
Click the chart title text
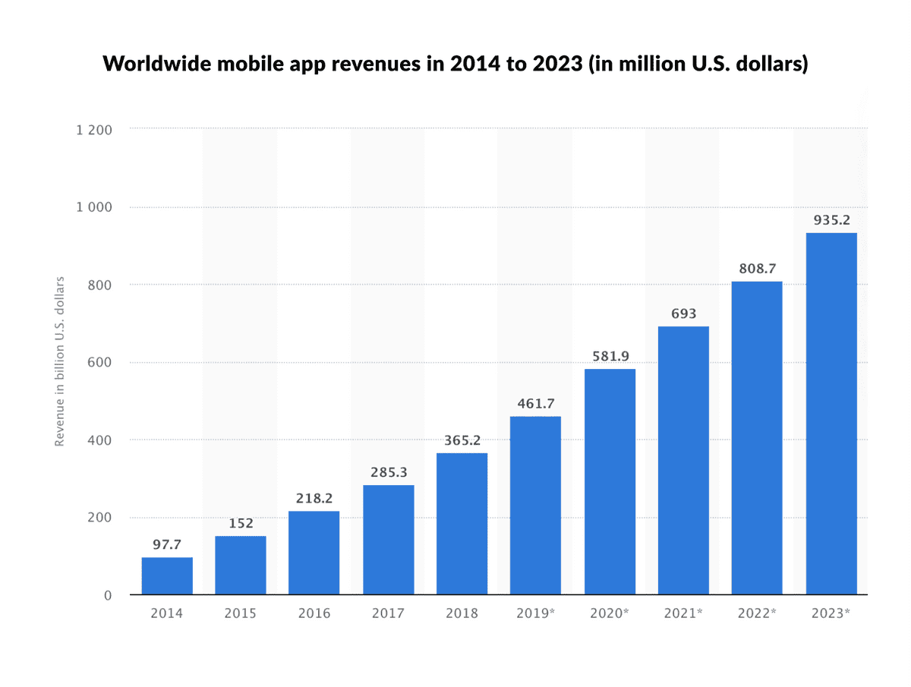pyautogui.click(x=455, y=64)
